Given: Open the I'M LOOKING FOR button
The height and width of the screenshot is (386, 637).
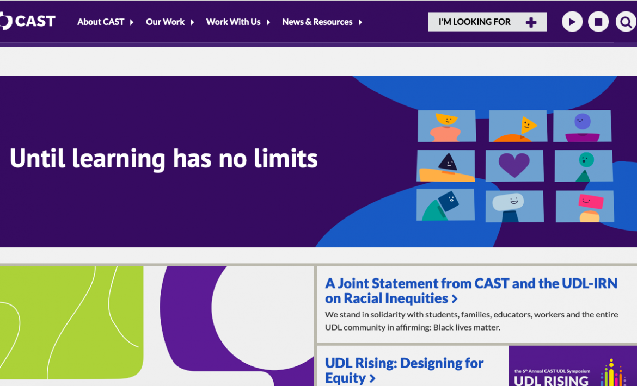Looking at the screenshot, I should coord(487,22).
